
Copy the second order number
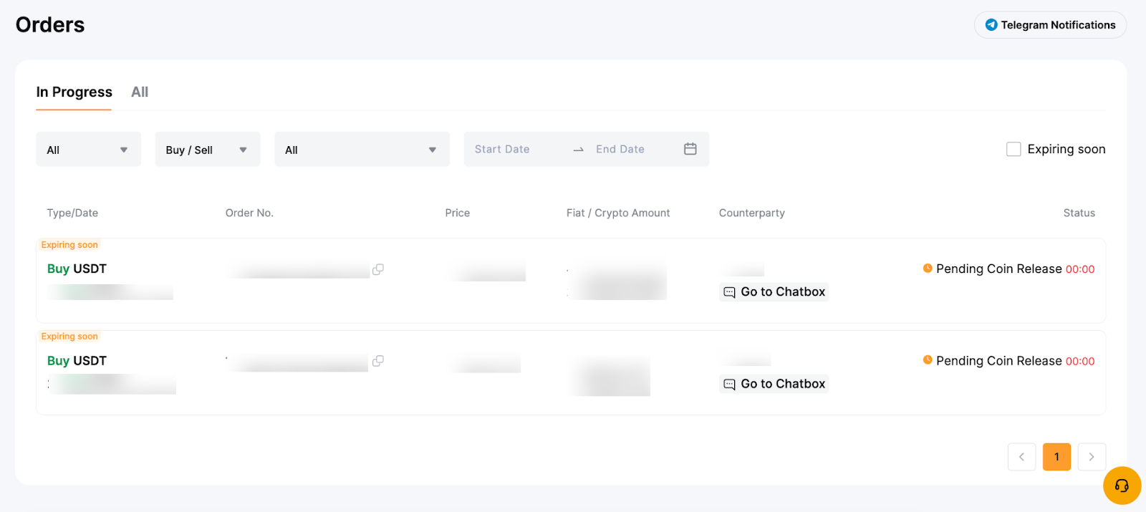377,361
